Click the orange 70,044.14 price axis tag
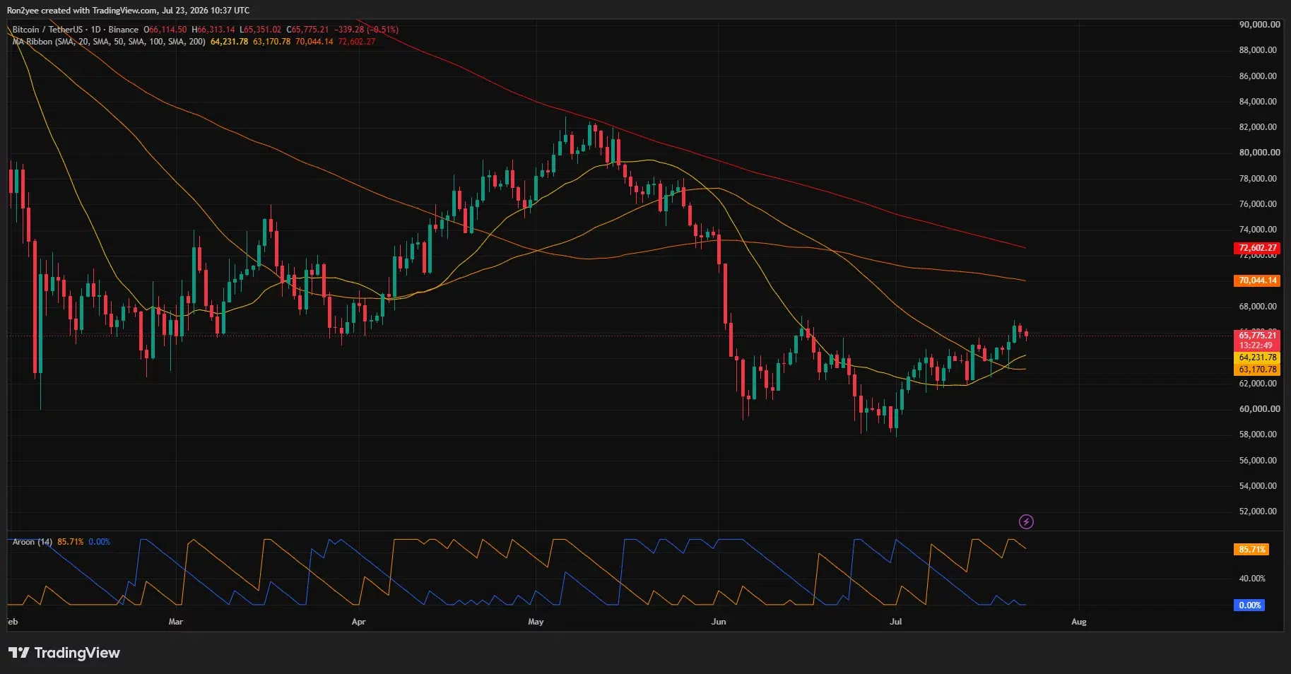1291x674 pixels. click(x=1257, y=280)
